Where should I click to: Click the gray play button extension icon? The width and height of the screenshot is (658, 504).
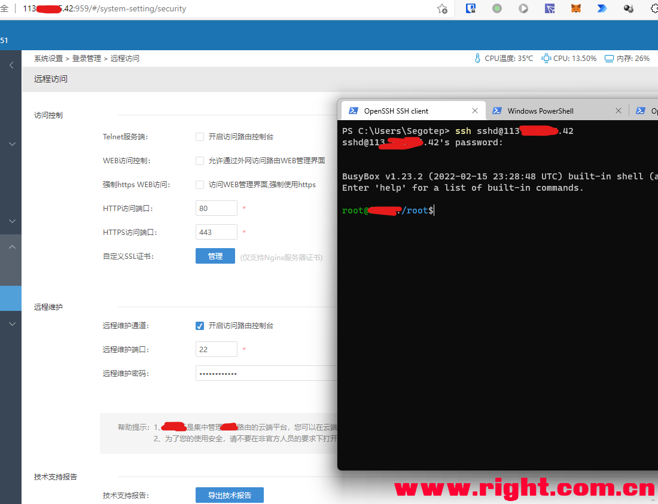pyautogui.click(x=523, y=8)
